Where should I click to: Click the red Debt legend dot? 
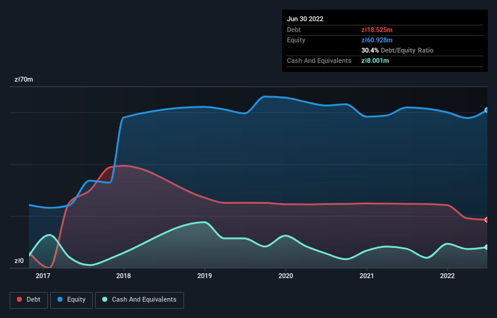19,299
